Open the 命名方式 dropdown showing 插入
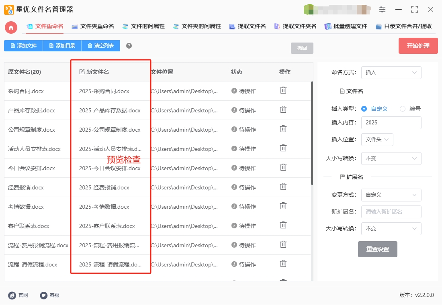Image resolution: width=442 pixels, height=305 pixels. [391, 72]
